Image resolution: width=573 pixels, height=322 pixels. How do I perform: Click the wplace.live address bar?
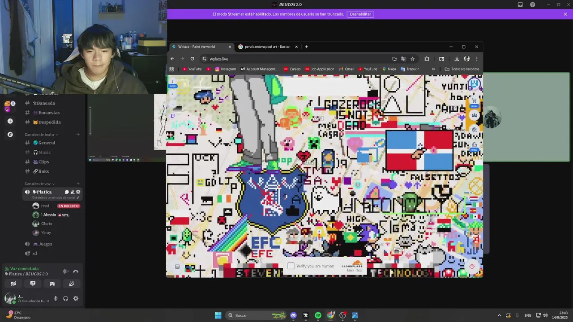coord(295,59)
